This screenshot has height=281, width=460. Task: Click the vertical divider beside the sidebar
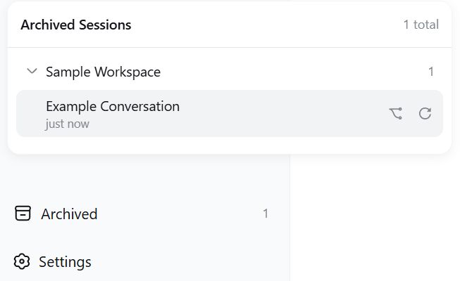click(x=290, y=218)
